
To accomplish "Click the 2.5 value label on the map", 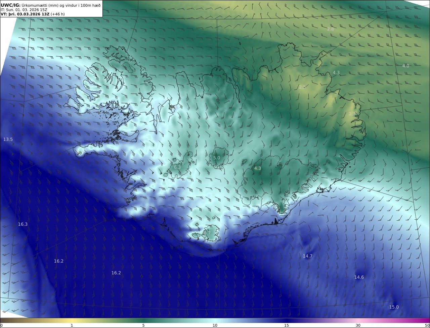I will (302, 87).
